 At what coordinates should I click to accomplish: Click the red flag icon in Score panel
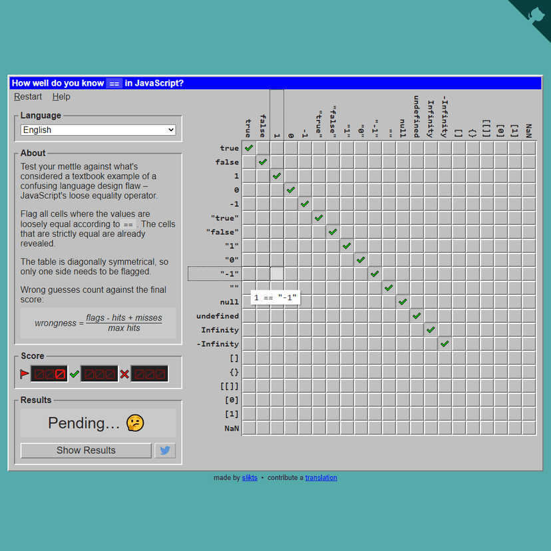pos(25,373)
